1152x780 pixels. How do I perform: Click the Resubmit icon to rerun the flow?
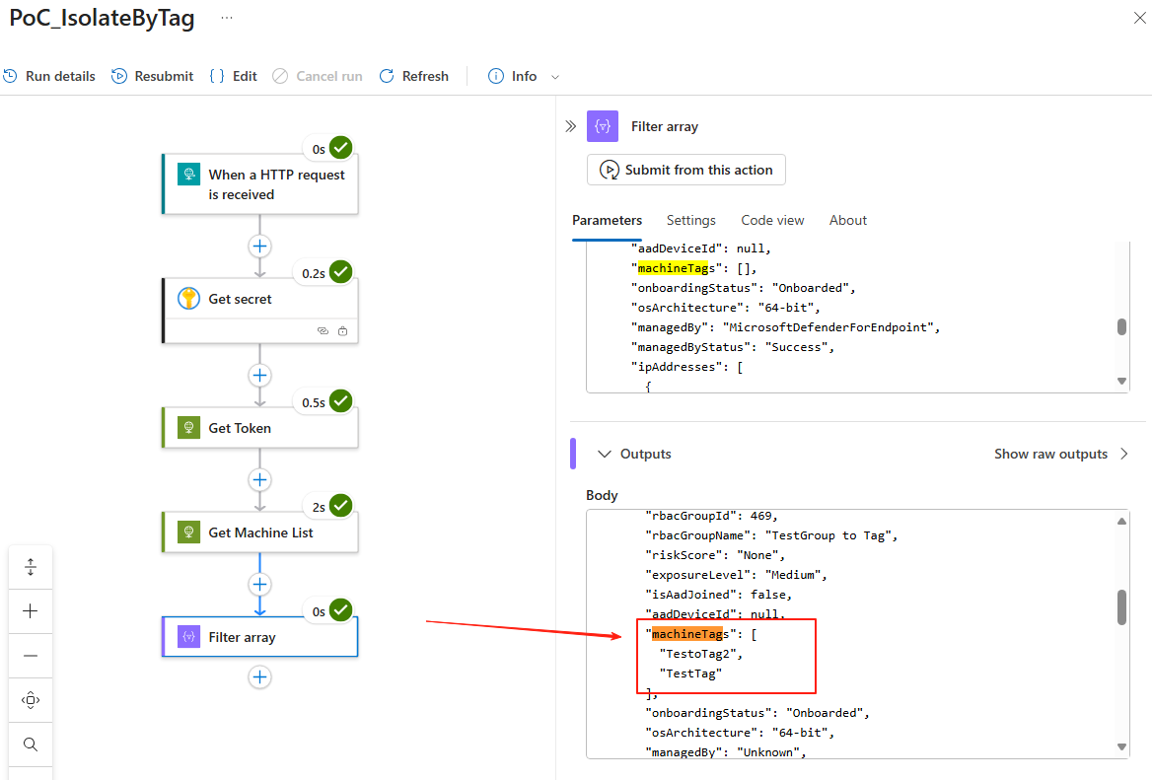pos(119,76)
